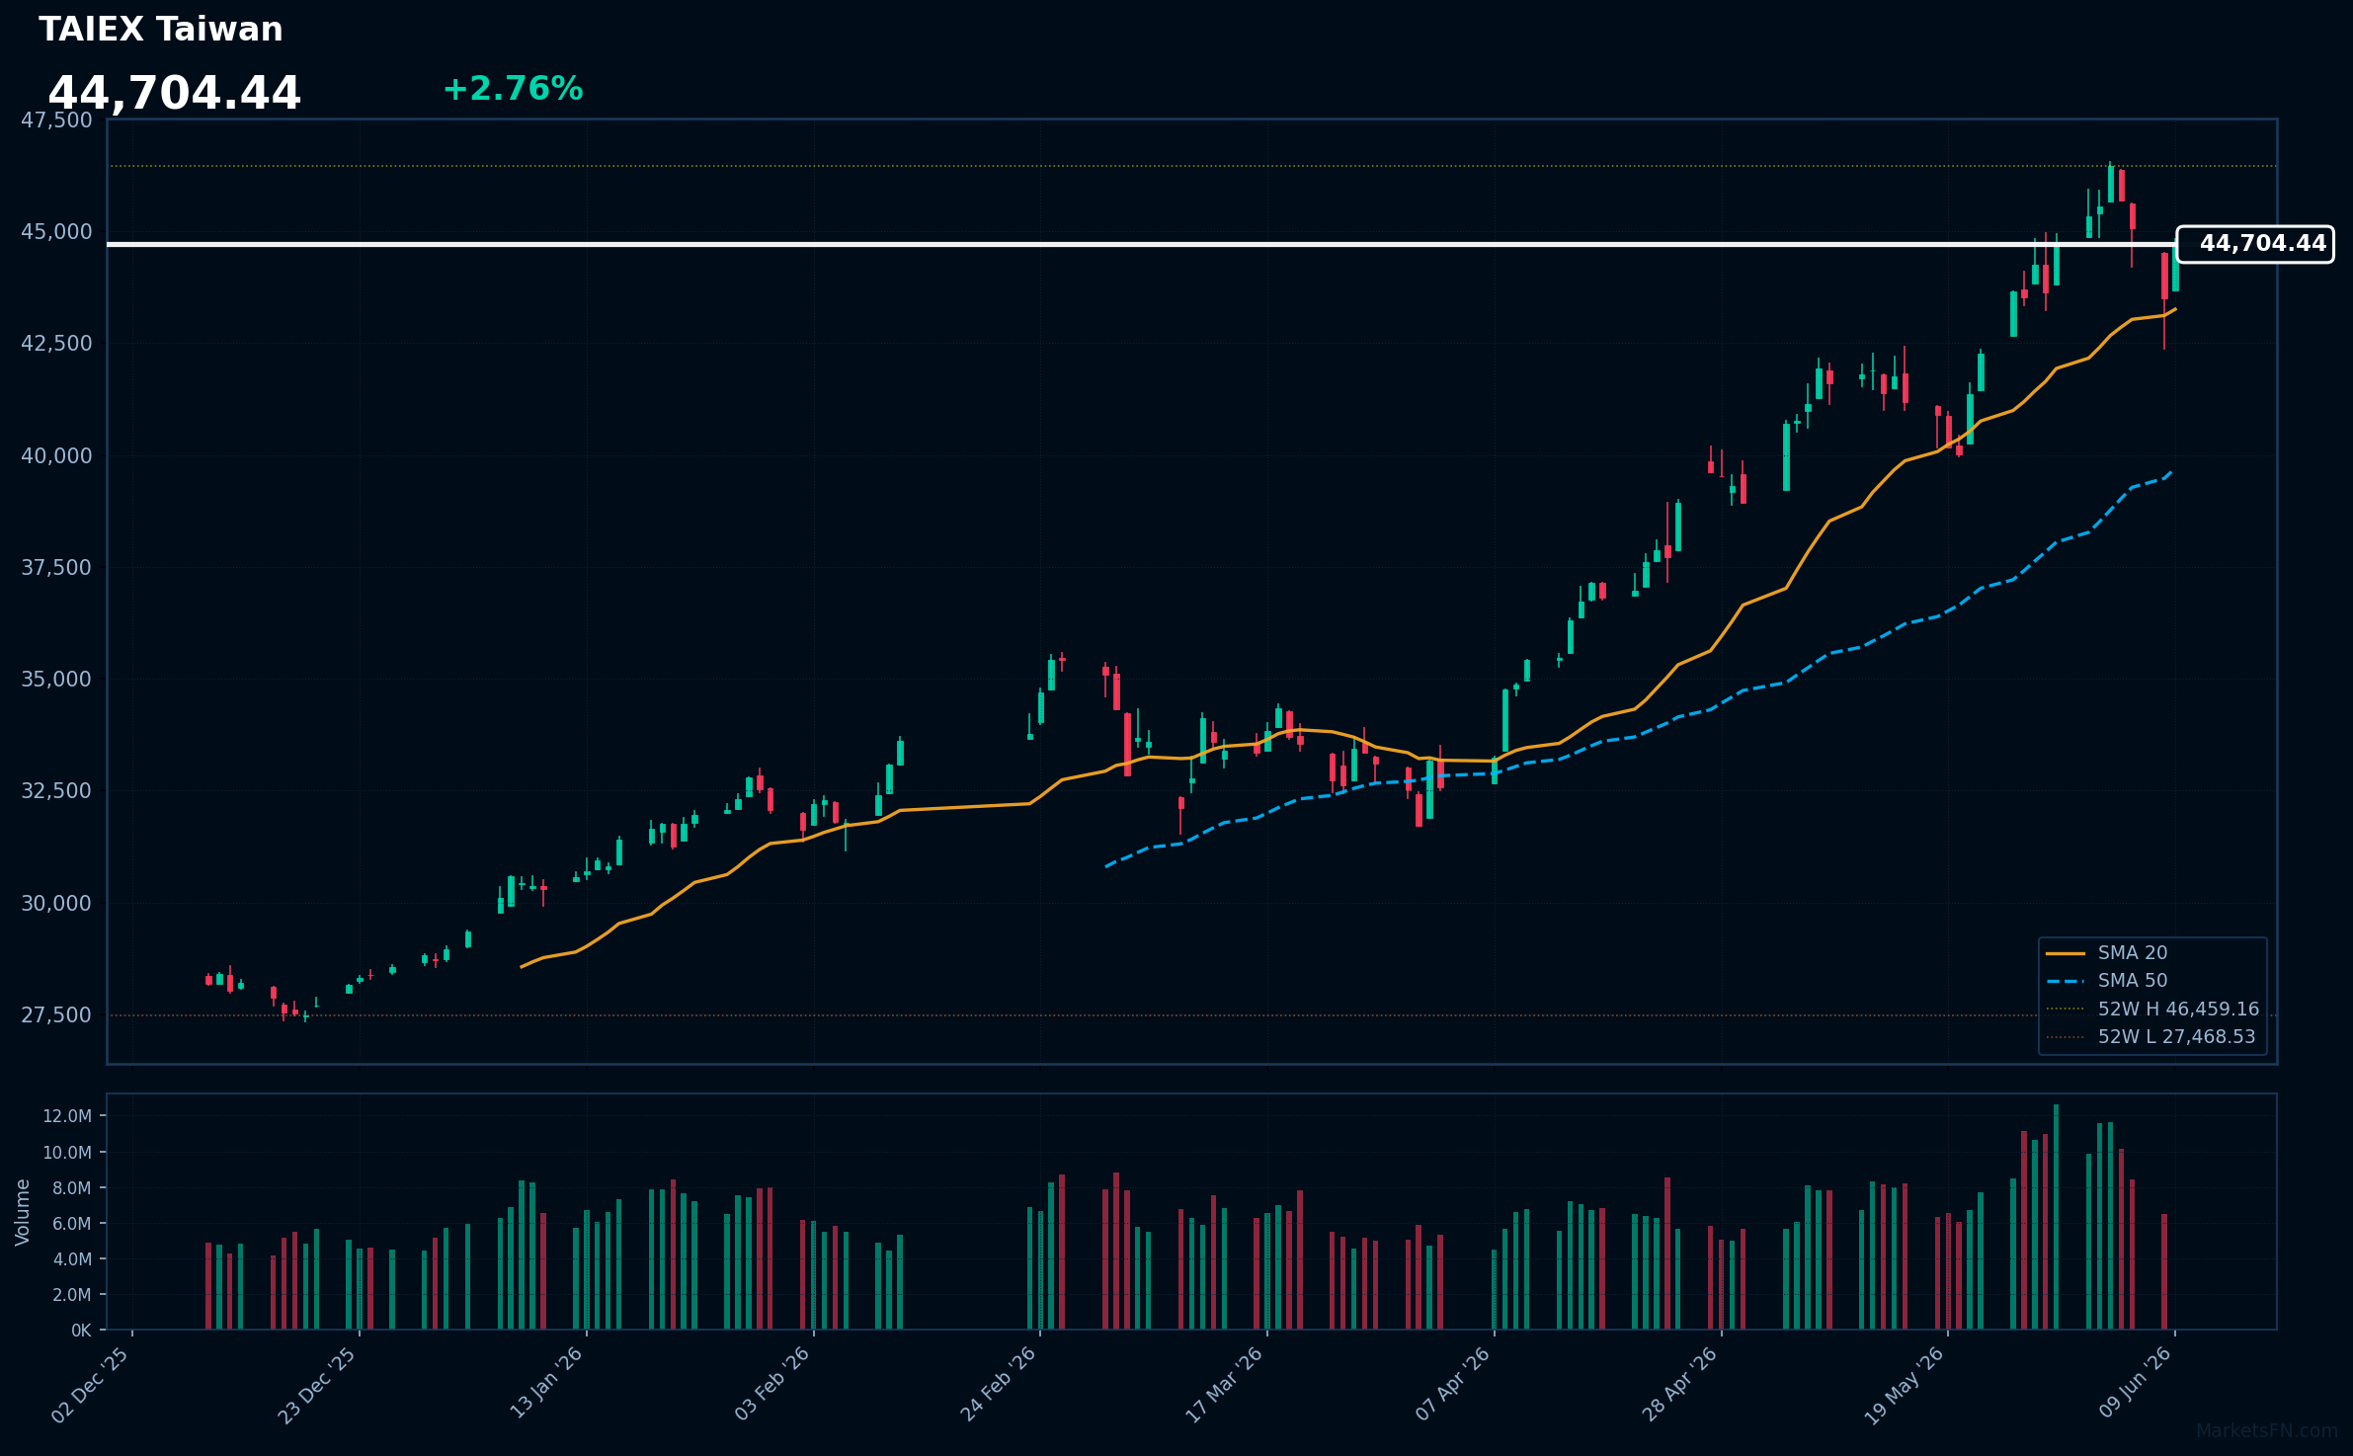Click the 35,000 price axis label
The width and height of the screenshot is (2353, 1456).
pyautogui.click(x=56, y=680)
